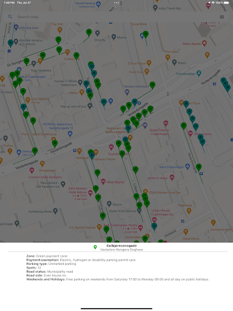
Task: Select the Hyldeborg Media place marker
Action: (55, 211)
